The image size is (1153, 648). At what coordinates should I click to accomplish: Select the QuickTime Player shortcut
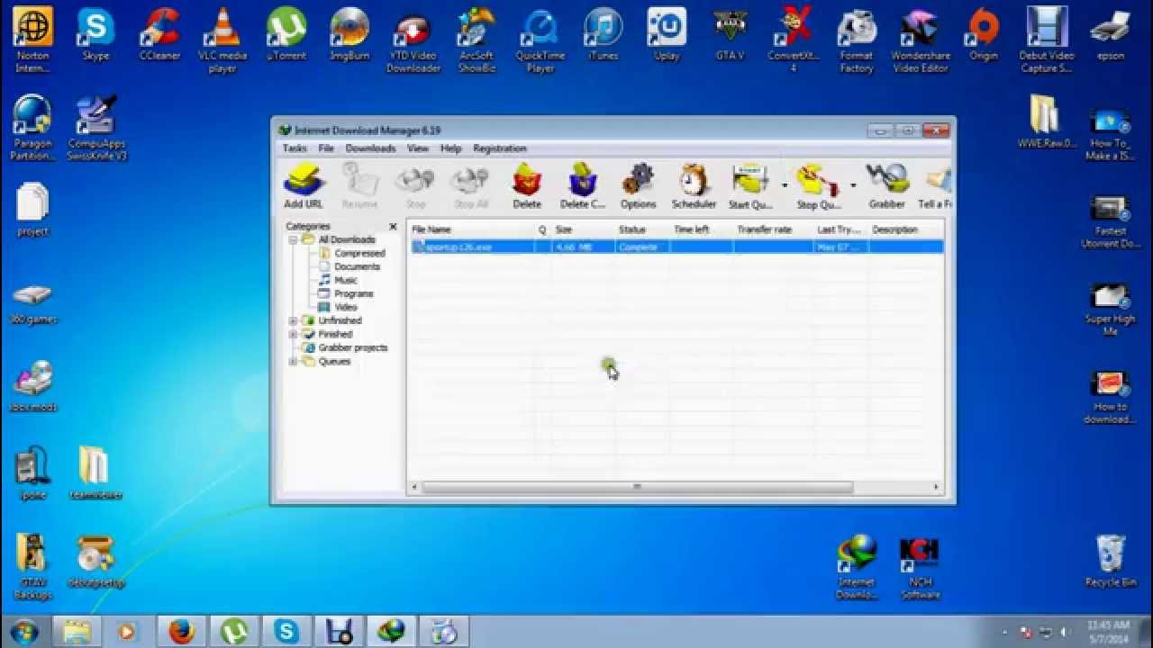[540, 40]
